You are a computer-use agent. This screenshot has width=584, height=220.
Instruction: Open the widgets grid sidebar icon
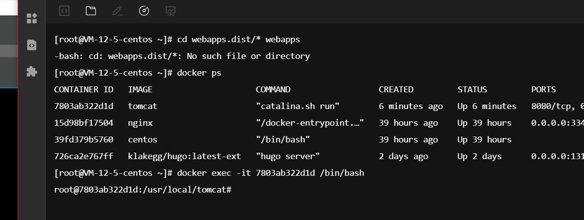[32, 18]
